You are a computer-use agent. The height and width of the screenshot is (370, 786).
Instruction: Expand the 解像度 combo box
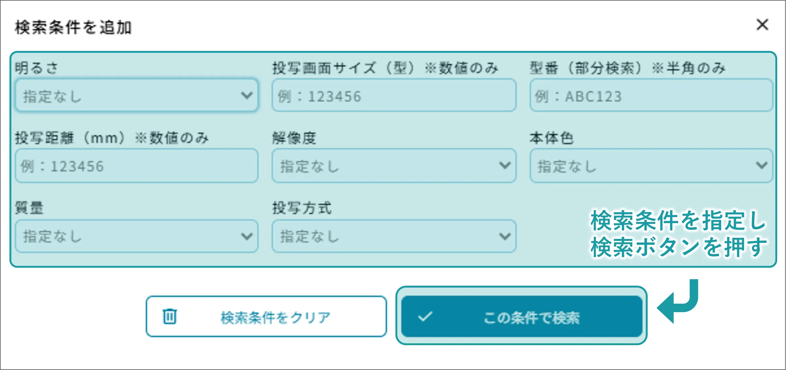[x=394, y=165]
